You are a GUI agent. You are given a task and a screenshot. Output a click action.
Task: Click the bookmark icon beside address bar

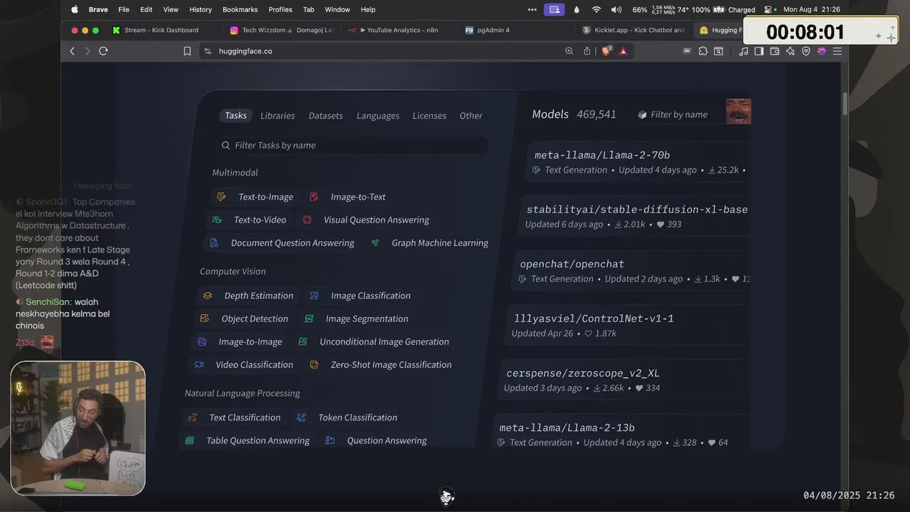pos(187,51)
